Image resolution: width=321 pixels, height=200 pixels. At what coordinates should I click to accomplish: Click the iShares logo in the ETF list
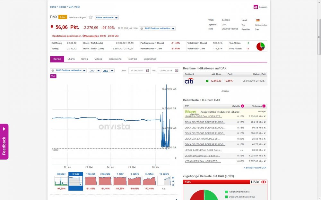[x=191, y=112]
